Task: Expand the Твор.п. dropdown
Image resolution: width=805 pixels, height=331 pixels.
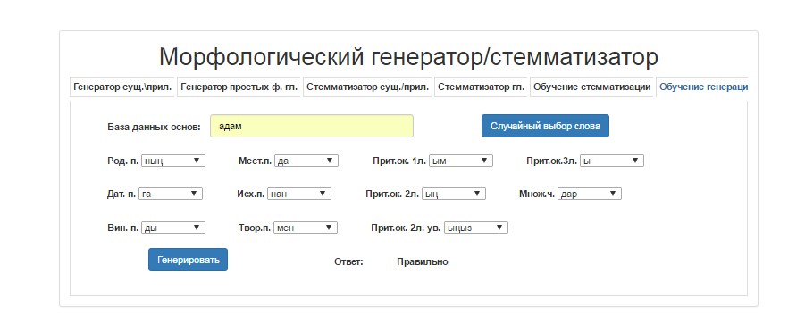Action: (306, 228)
